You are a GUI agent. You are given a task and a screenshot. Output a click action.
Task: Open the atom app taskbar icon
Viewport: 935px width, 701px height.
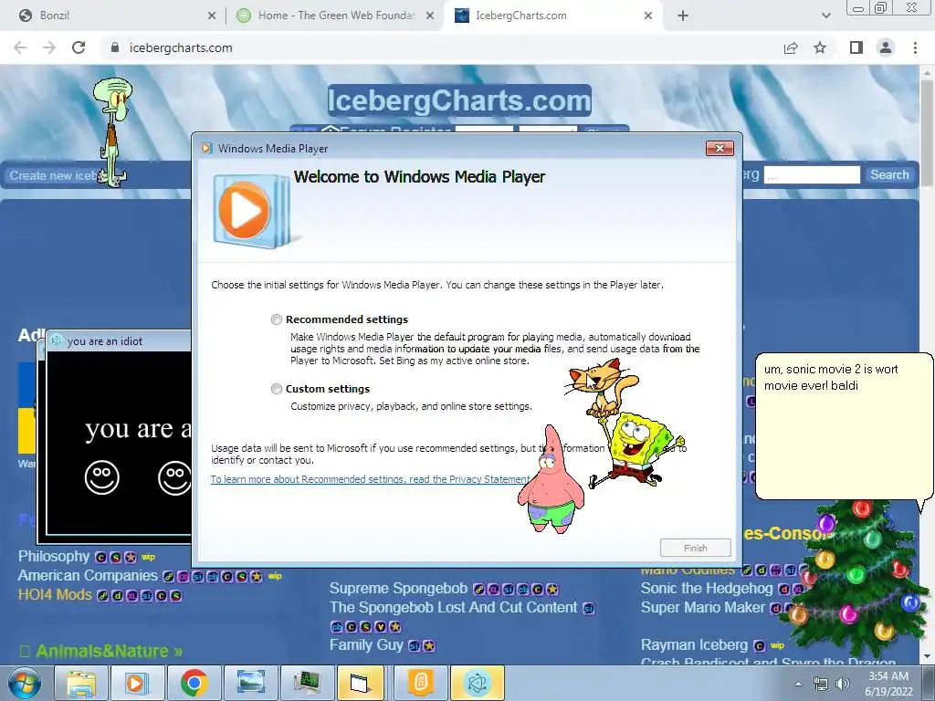tap(478, 683)
